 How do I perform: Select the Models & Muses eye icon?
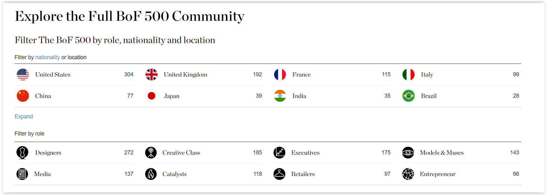tap(408, 153)
